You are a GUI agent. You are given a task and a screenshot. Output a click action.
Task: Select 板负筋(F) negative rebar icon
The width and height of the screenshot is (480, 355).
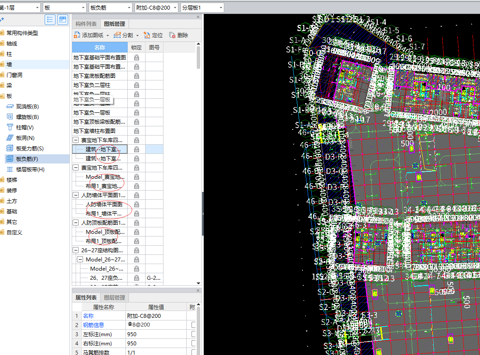point(10,159)
